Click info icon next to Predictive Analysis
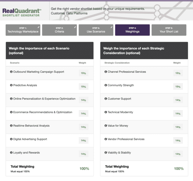 tap(11, 85)
